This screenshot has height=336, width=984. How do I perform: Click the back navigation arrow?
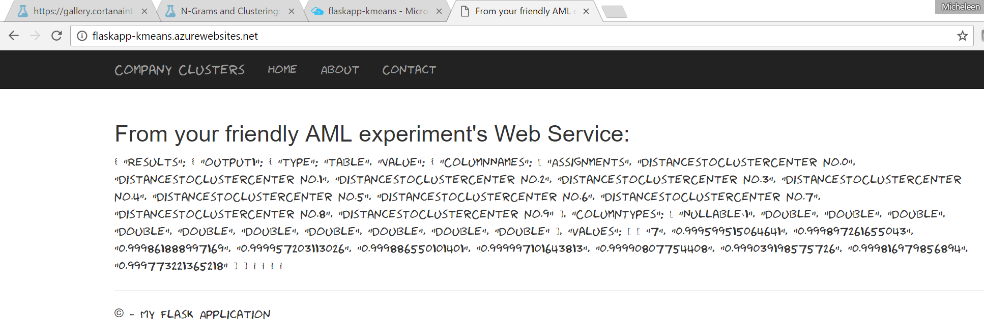click(14, 36)
